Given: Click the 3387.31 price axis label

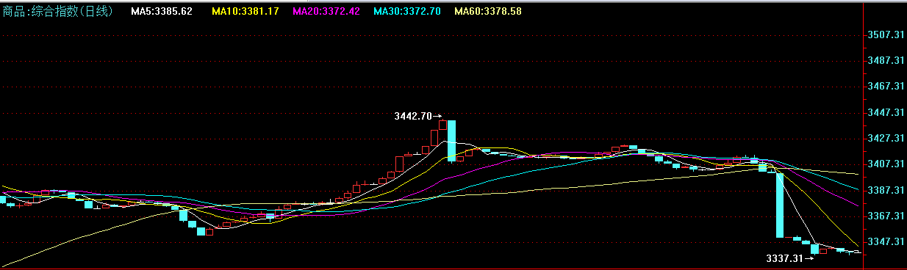Looking at the screenshot, I should [886, 190].
